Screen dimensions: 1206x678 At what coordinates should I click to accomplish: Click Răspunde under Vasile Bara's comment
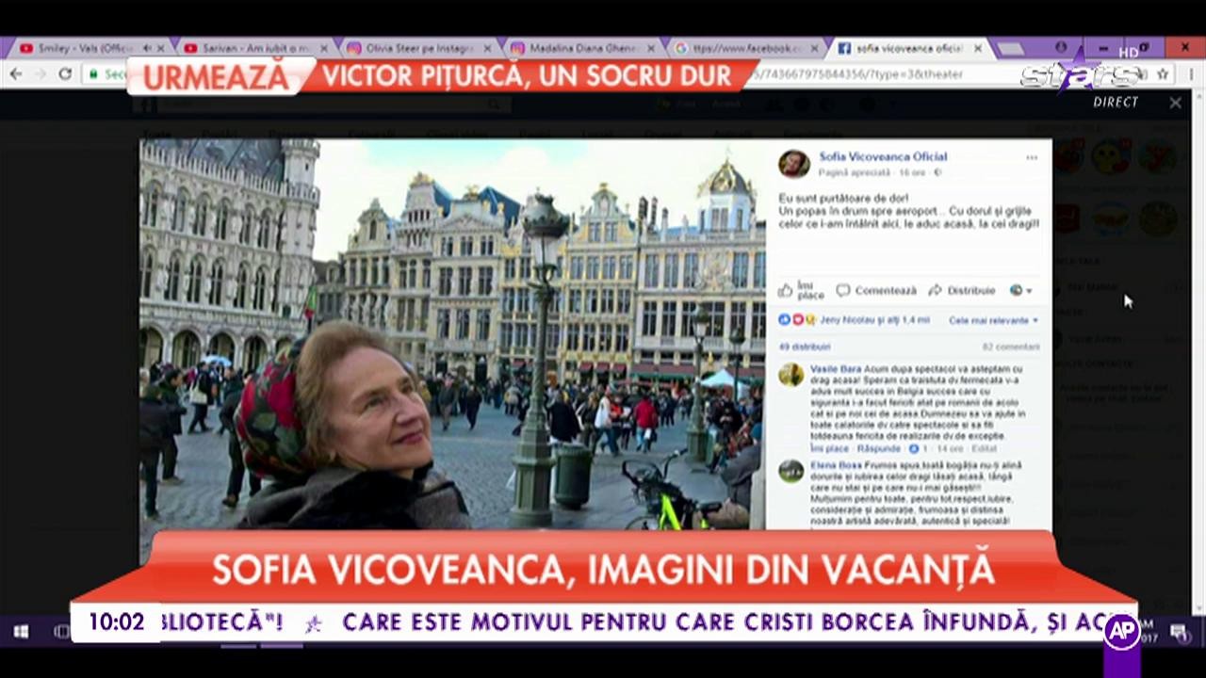[878, 449]
